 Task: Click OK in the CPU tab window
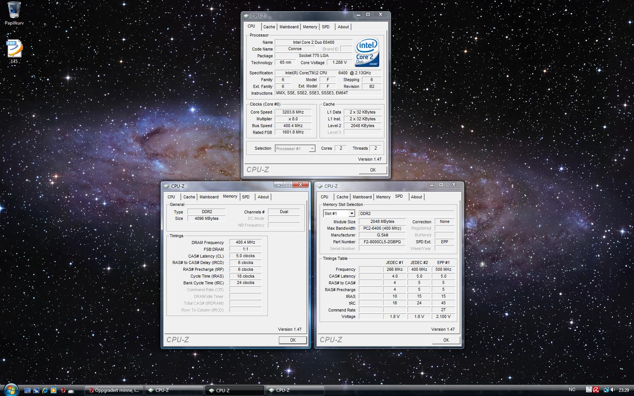click(373, 170)
